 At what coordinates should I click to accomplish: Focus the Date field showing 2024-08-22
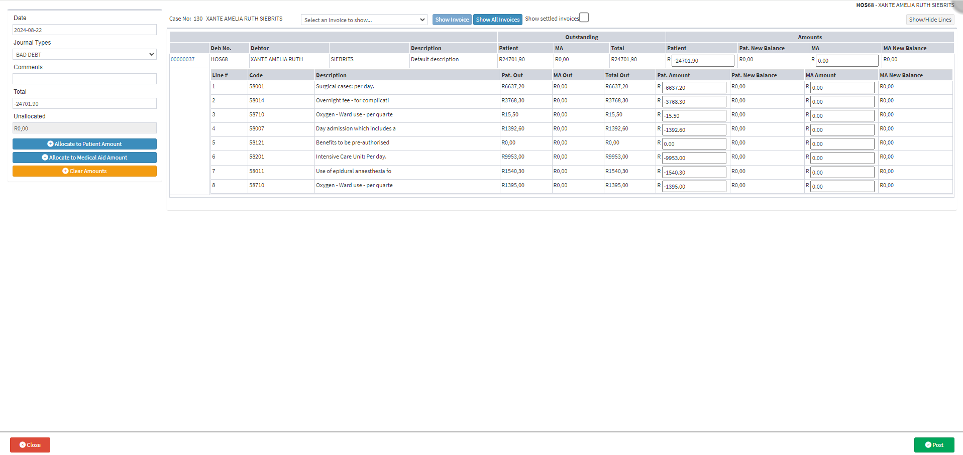point(84,30)
